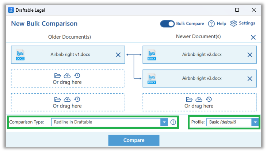This screenshot has height=152, width=267.
Task: Click the Draftable Legal app logo icon
Action: coord(11,10)
